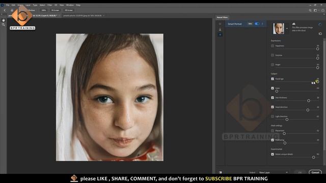Image resolution: width=326 pixels, height=183 pixels.
Task: Click the OK button
Action: [300, 172]
